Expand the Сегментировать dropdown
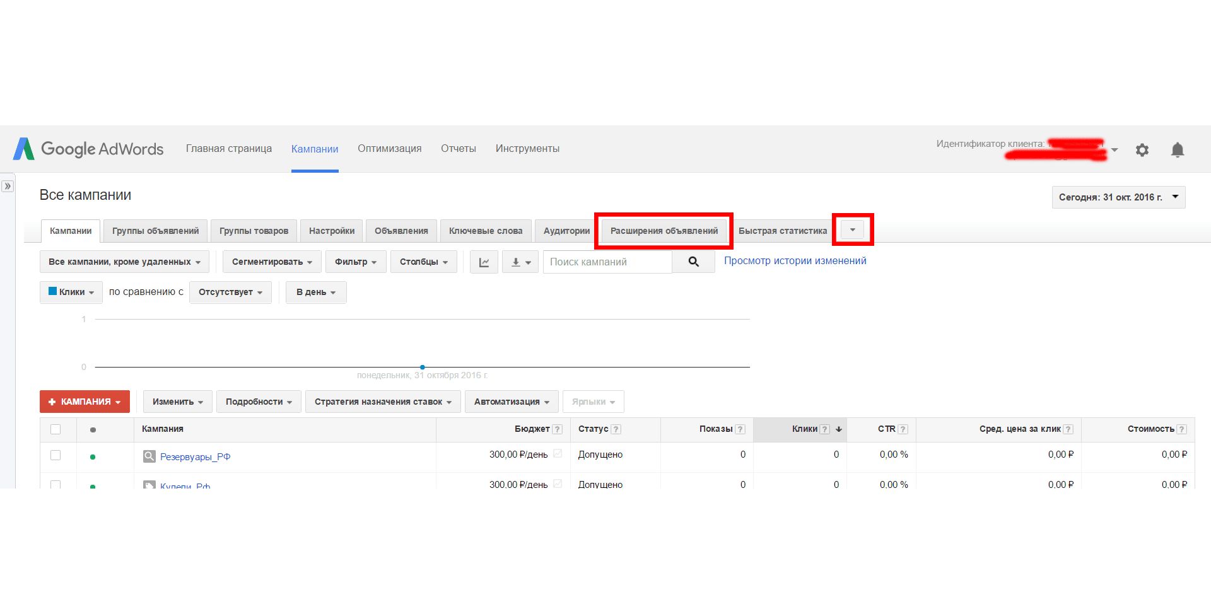 (x=272, y=262)
